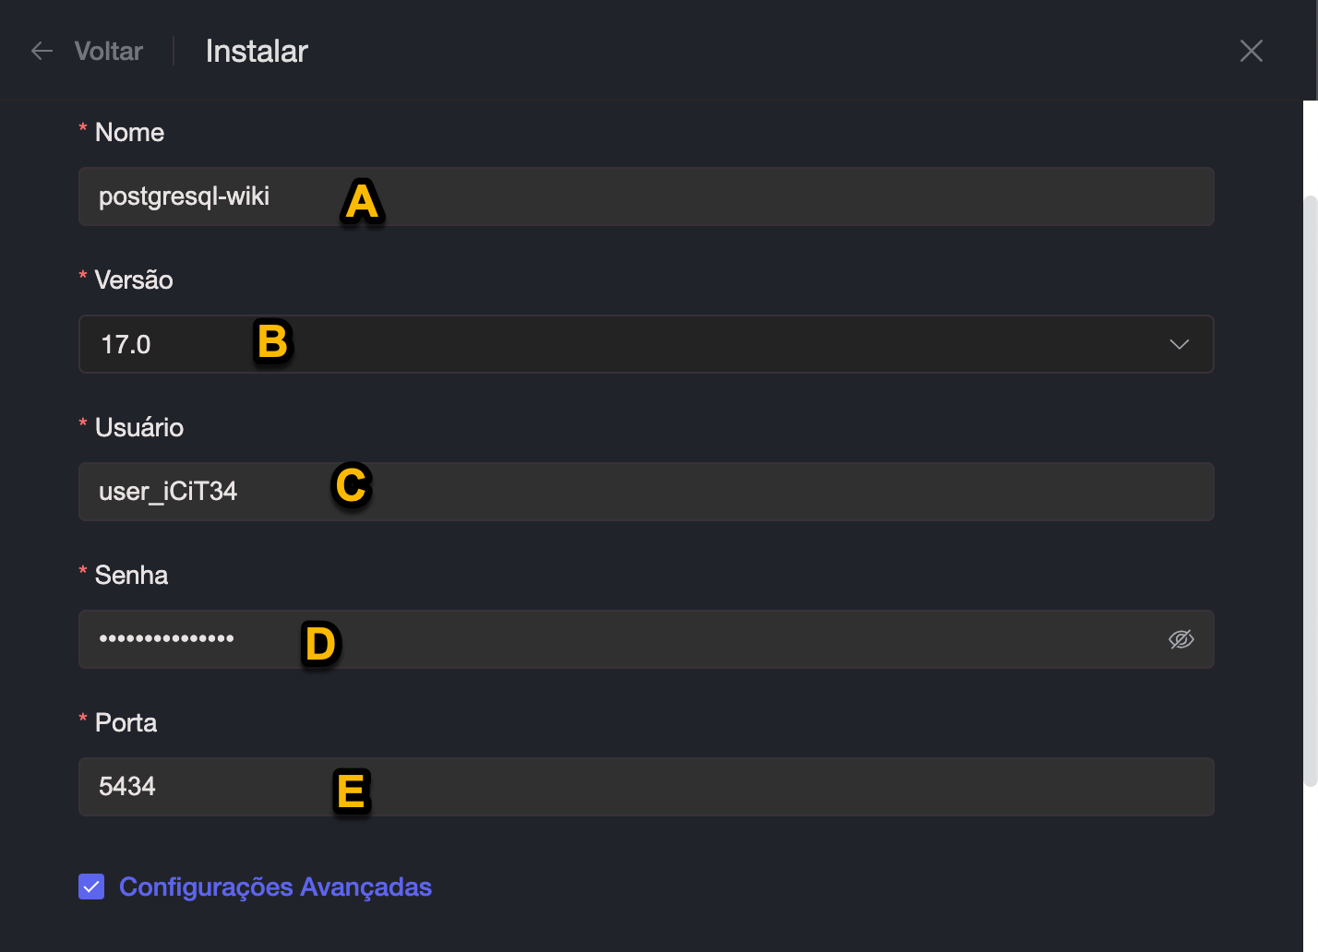1318x952 pixels.
Task: Show the password with the eye icon
Action: (1180, 639)
